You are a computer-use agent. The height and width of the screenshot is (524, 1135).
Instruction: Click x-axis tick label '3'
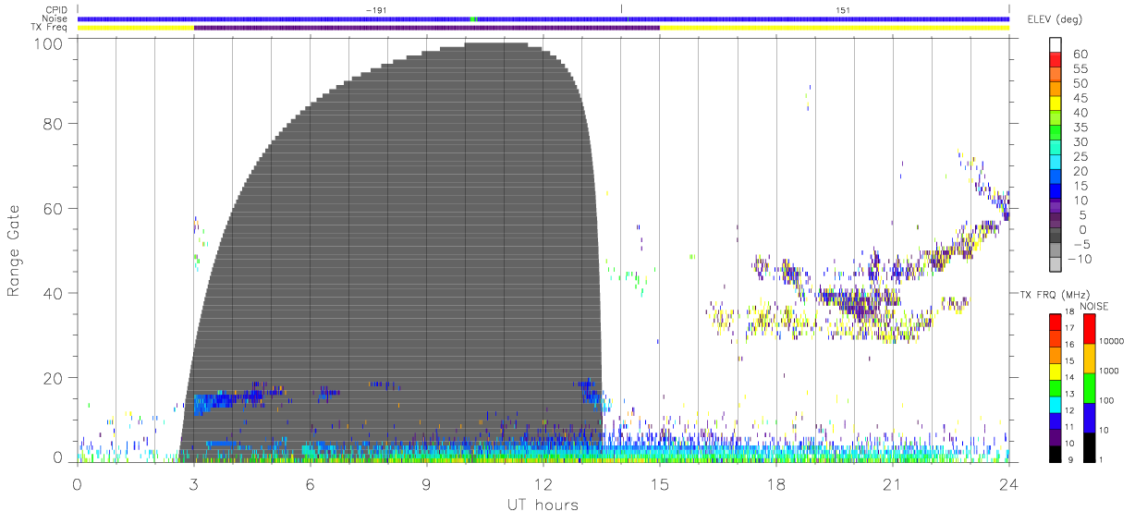coord(193,483)
